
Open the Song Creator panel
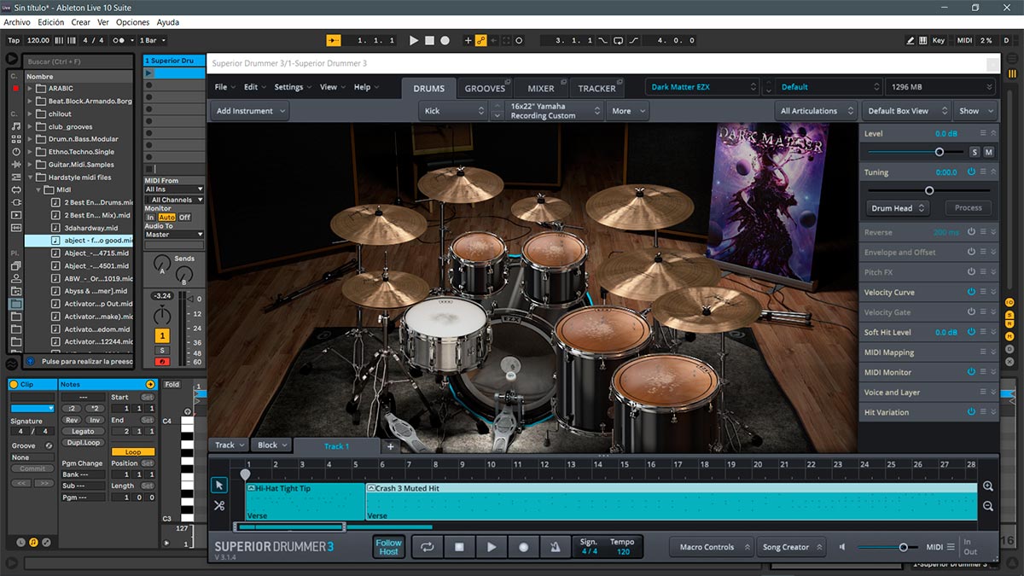click(x=791, y=547)
